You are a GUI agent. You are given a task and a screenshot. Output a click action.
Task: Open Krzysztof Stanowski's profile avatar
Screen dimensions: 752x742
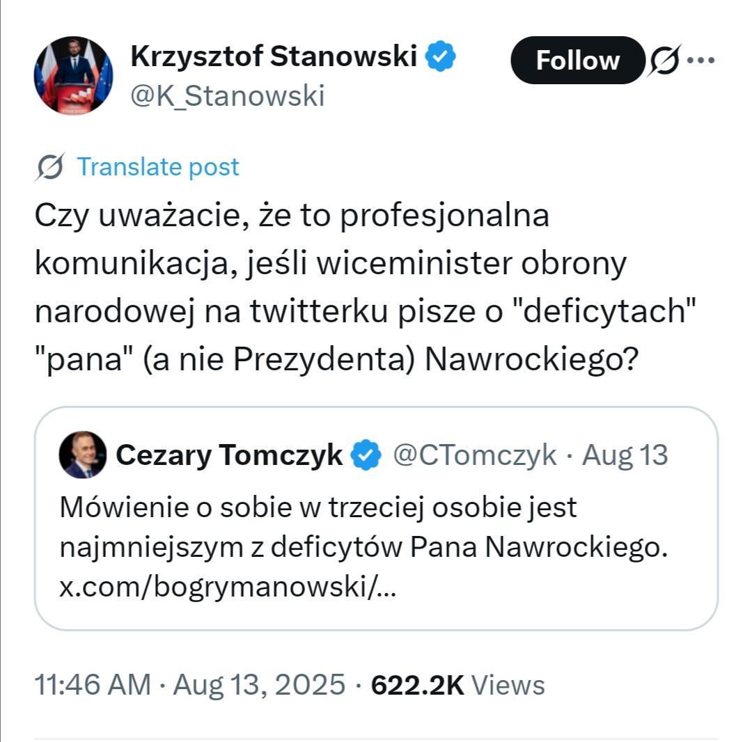pyautogui.click(x=73, y=75)
